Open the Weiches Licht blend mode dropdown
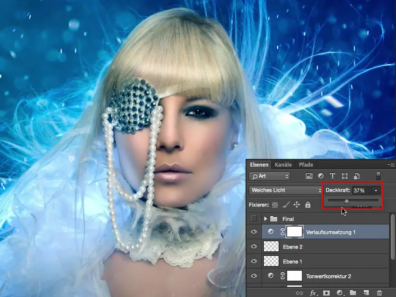 point(286,190)
